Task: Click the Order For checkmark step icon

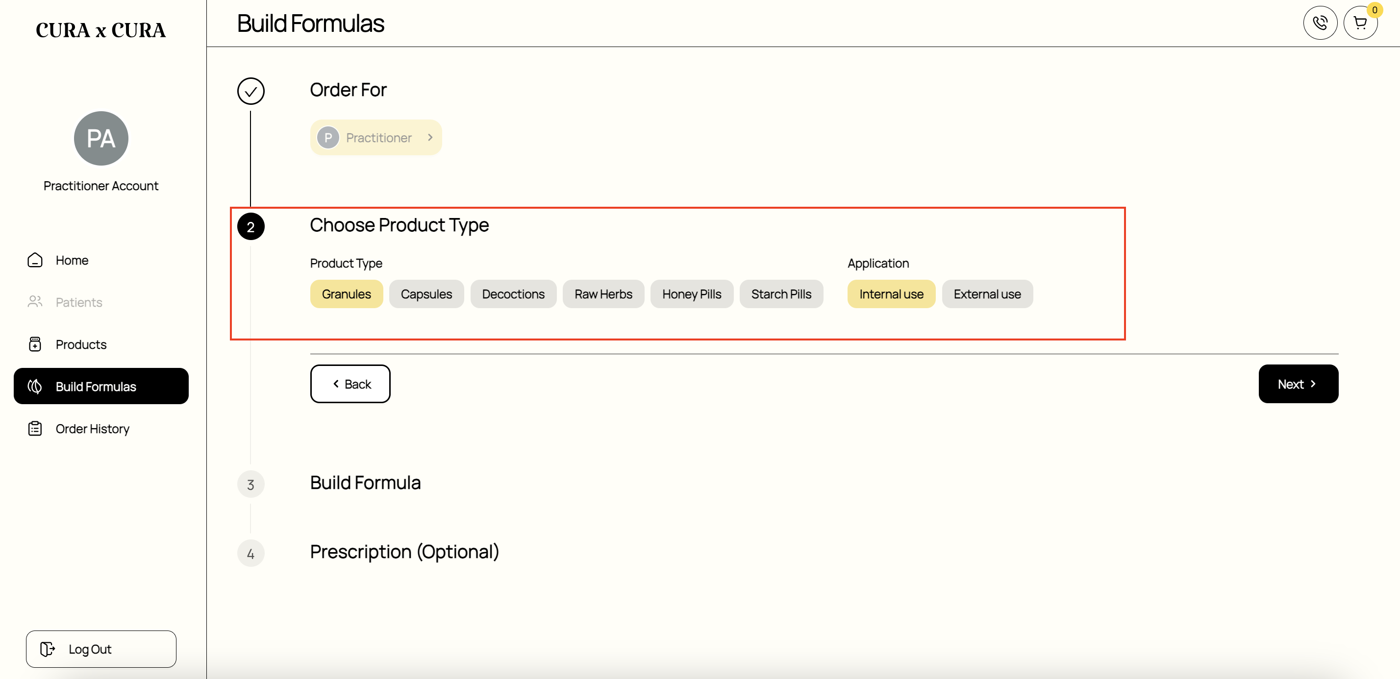Action: pos(250,91)
